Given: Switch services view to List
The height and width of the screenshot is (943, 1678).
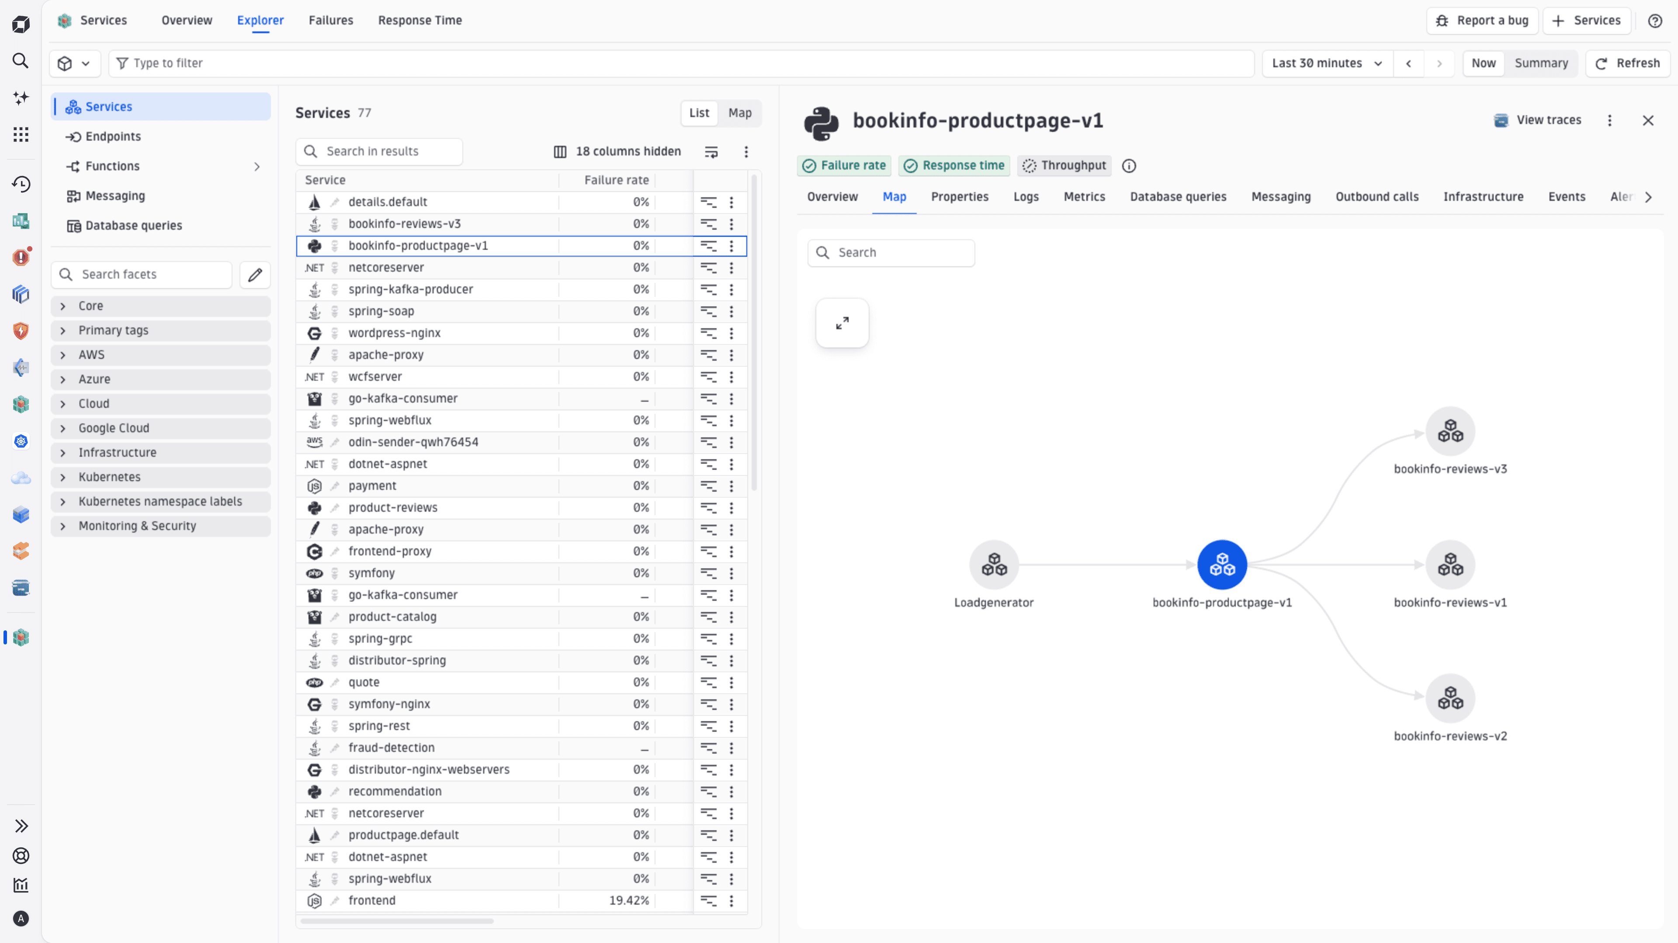Looking at the screenshot, I should point(699,113).
